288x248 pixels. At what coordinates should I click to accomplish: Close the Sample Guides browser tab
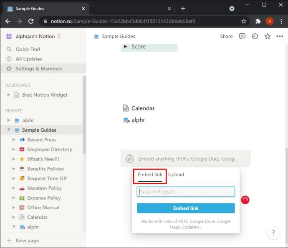pyautogui.click(x=83, y=9)
